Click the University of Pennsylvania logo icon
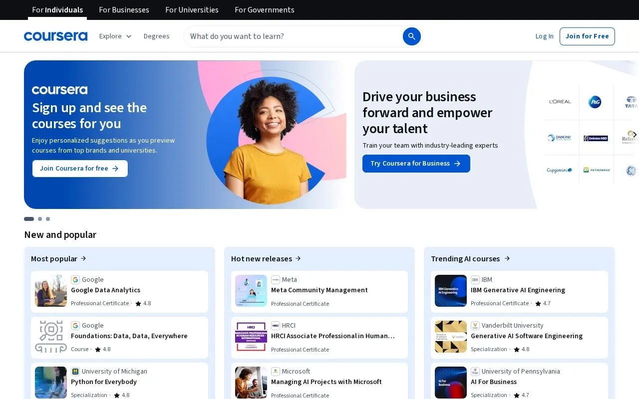The width and height of the screenshot is (639, 399). pos(475,372)
